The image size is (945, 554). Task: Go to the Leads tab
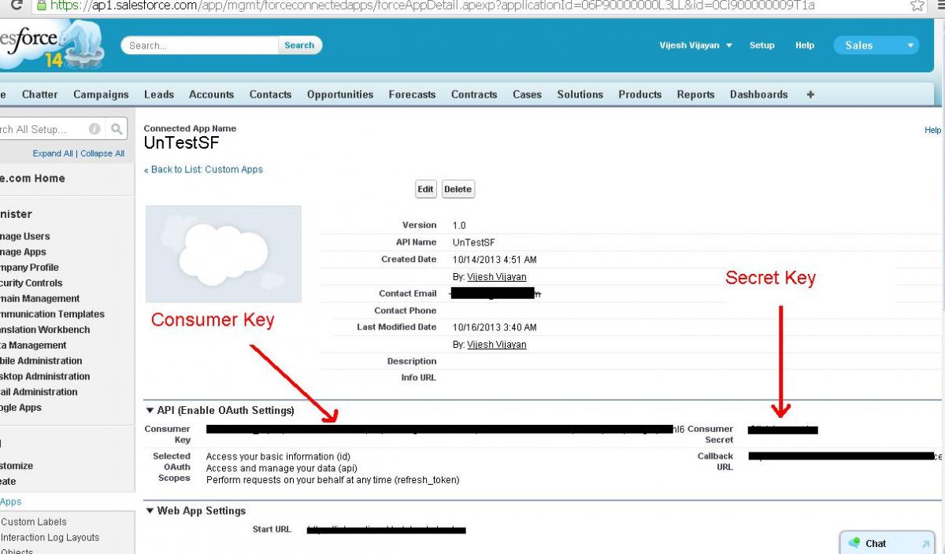click(x=159, y=94)
